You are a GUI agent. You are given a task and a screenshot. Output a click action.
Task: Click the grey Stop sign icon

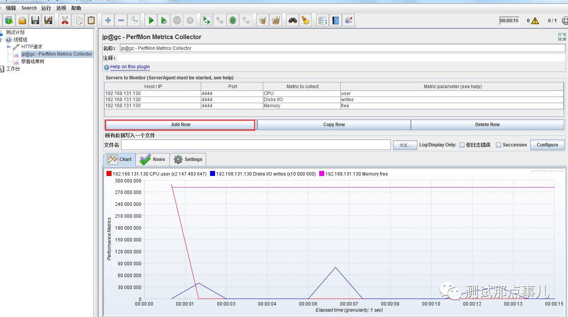[x=177, y=20]
